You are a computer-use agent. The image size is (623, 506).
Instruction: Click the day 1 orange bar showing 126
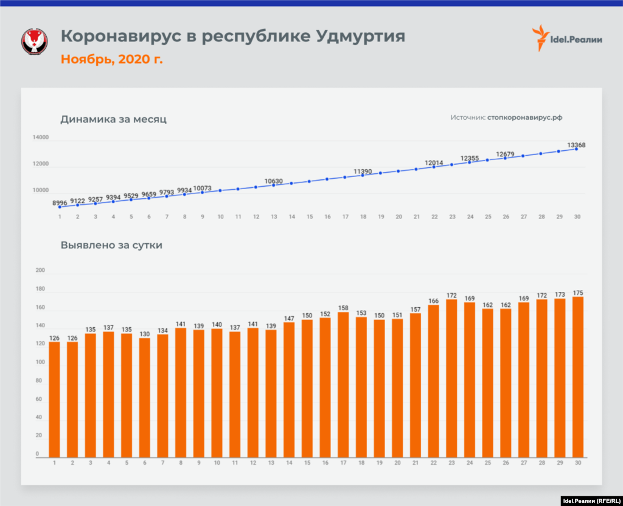click(x=55, y=399)
